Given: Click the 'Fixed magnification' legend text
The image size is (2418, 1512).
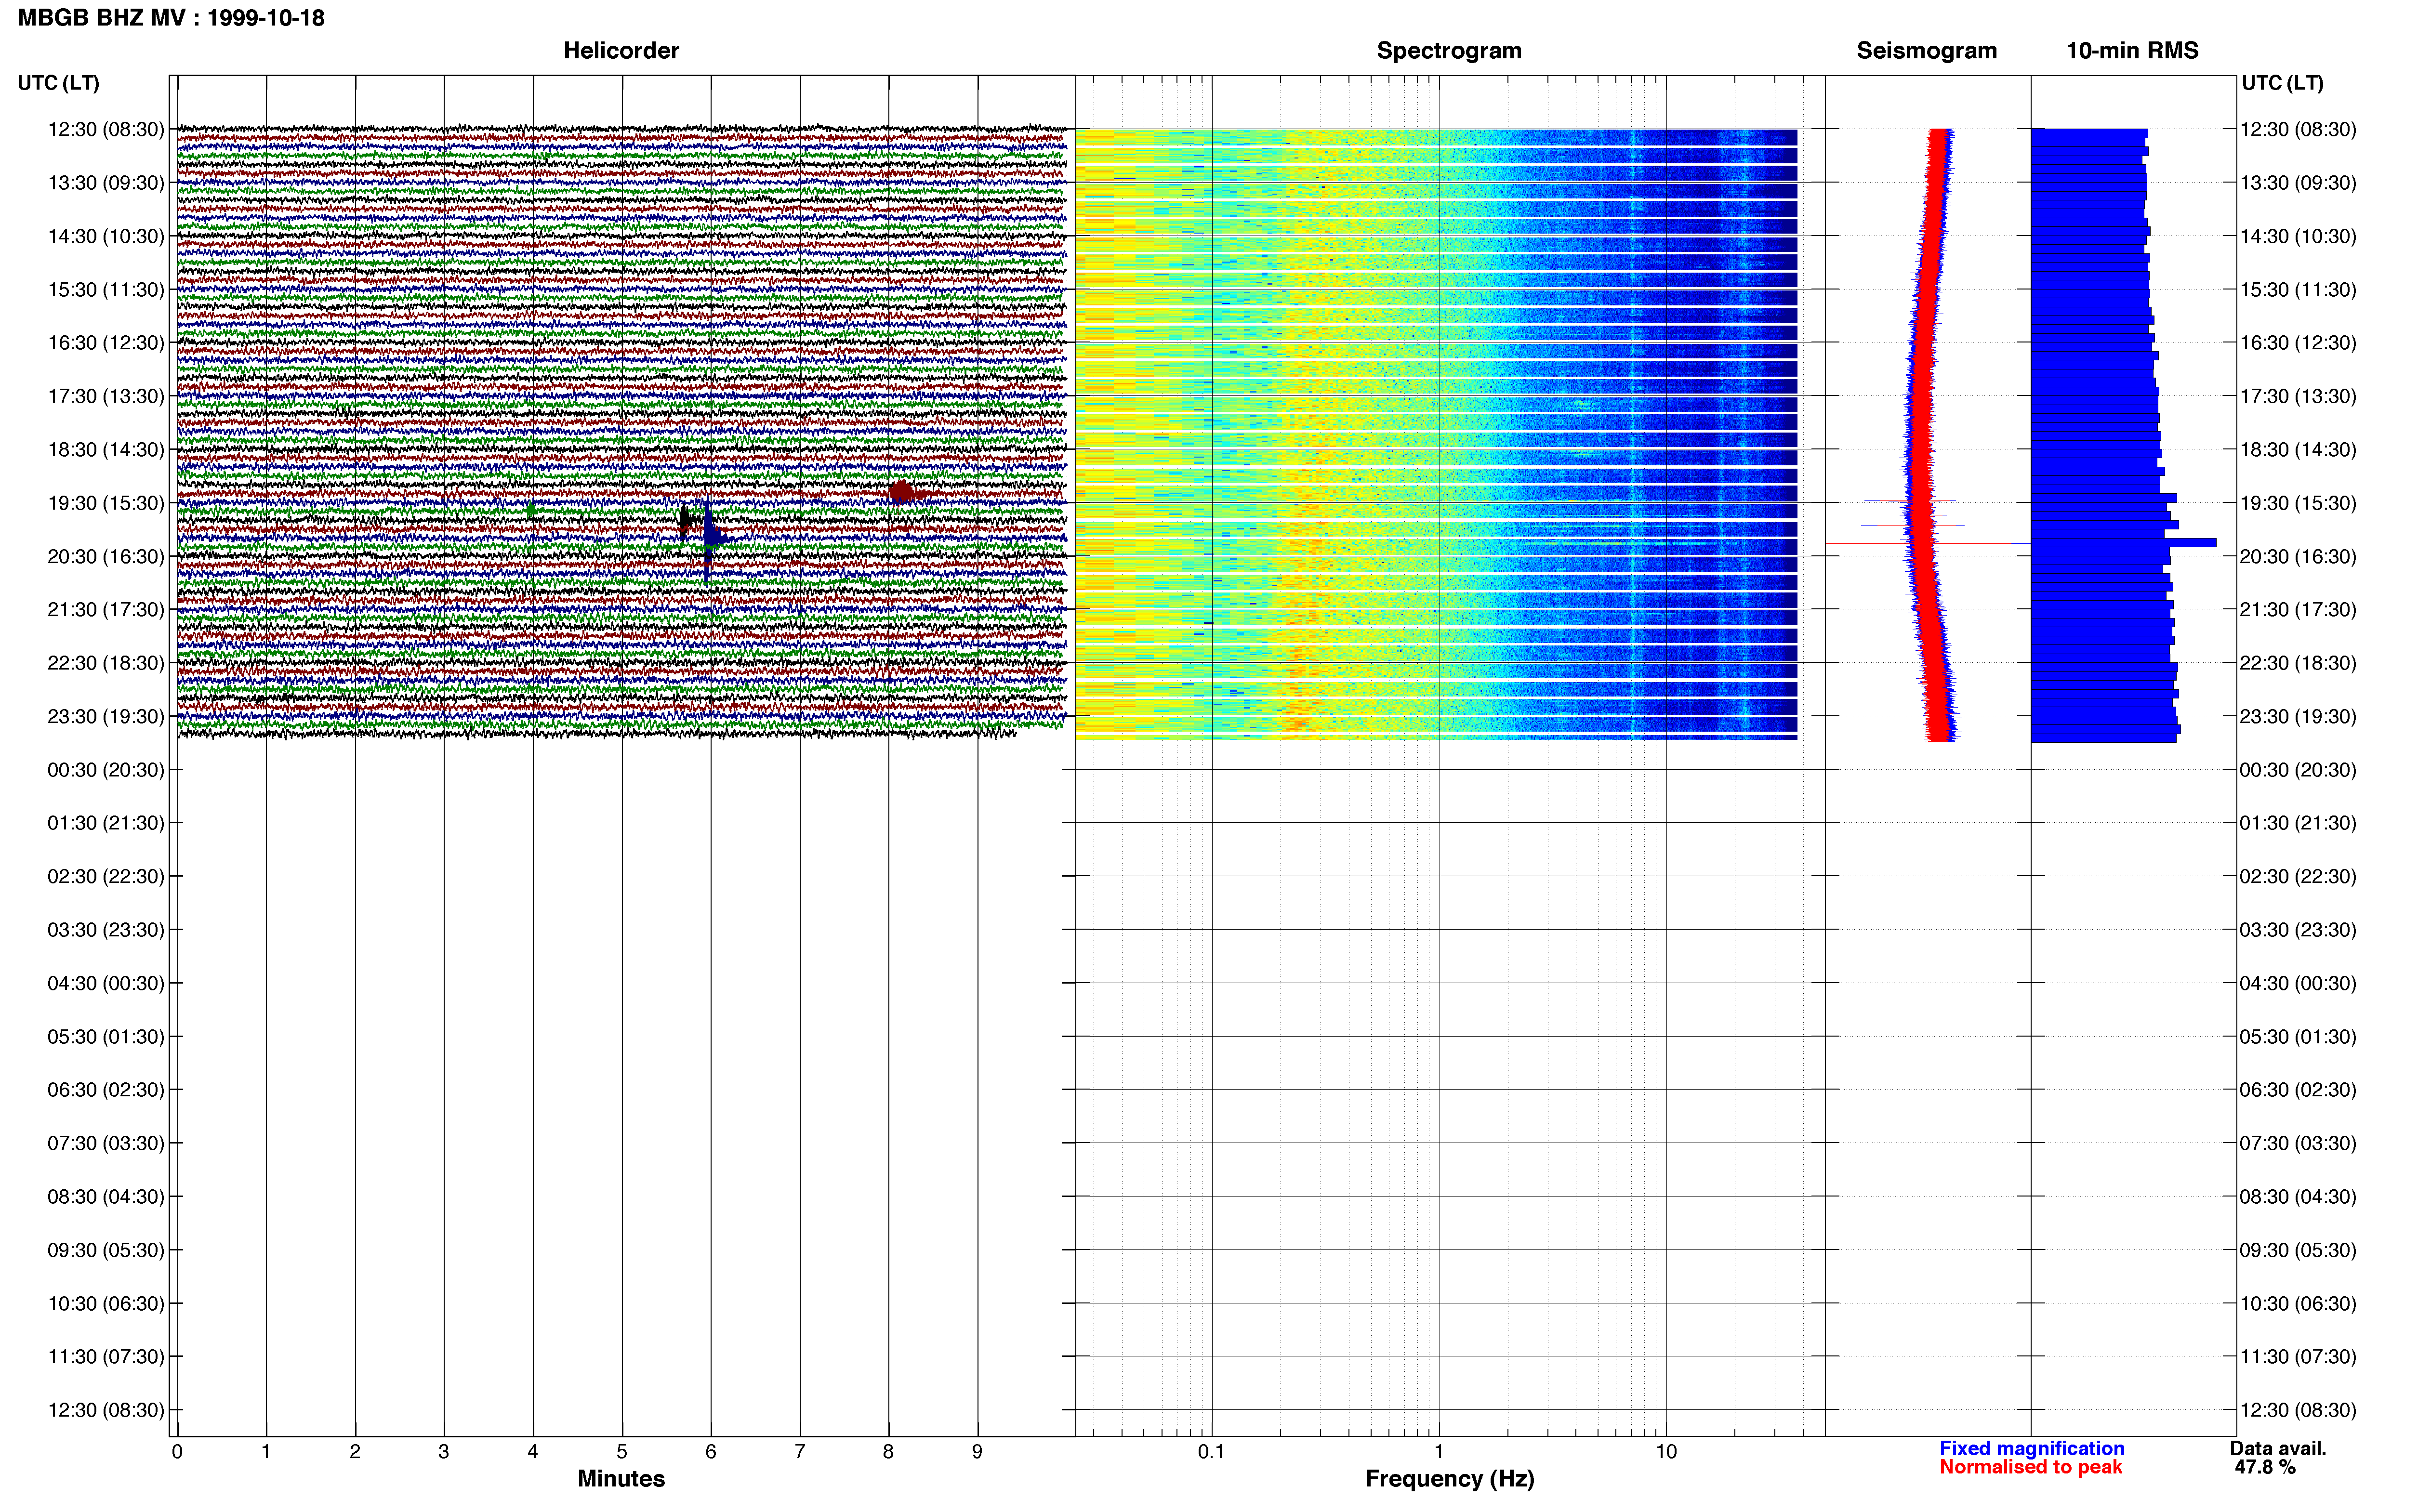Looking at the screenshot, I should pos(2032,1448).
